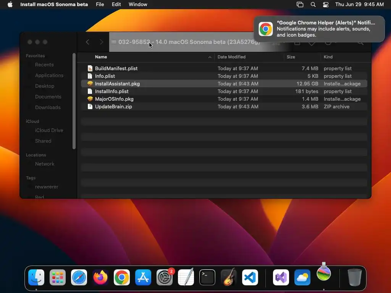
Task: Open Launchpad in the Dock
Action: coord(58,277)
